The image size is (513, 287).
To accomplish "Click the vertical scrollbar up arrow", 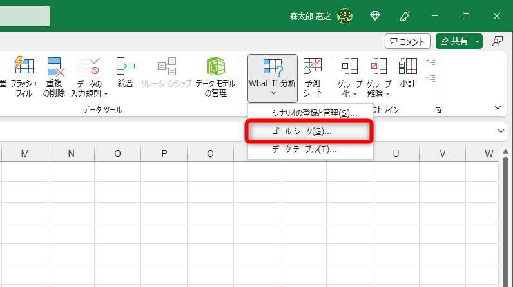I will [x=505, y=151].
